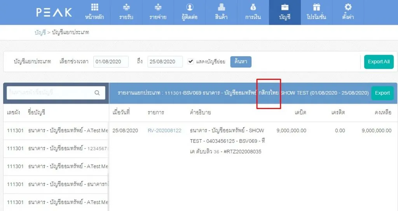Screen dimensions: 398x211
Task: Click the บัญชี breadcrumb link
Action: tap(40, 33)
